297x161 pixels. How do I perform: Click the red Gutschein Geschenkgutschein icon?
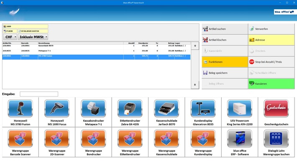click(x=276, y=108)
